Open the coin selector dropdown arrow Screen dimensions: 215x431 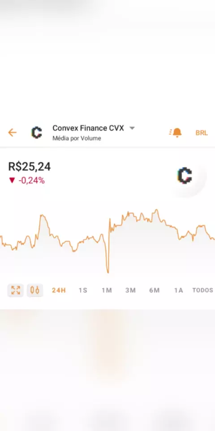coord(132,128)
